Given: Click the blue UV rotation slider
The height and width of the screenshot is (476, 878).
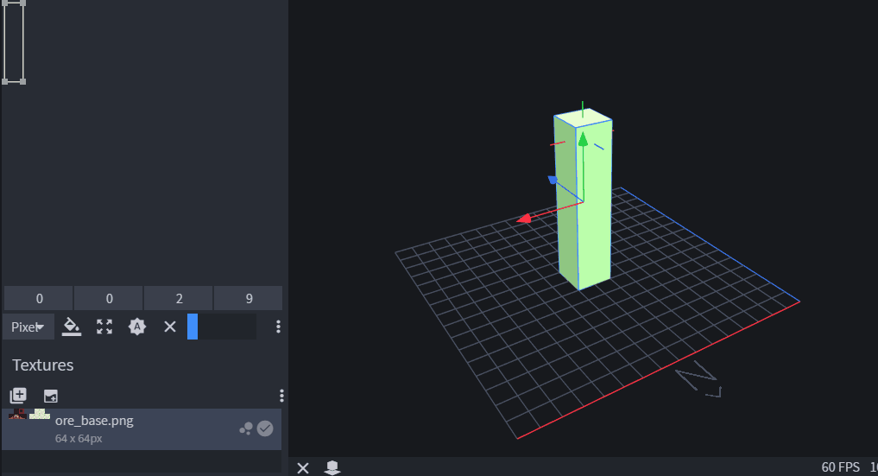Looking at the screenshot, I should point(221,327).
